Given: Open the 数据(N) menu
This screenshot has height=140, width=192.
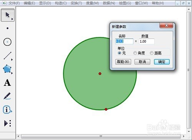Looking at the screenshot, I should [x=109, y=3].
